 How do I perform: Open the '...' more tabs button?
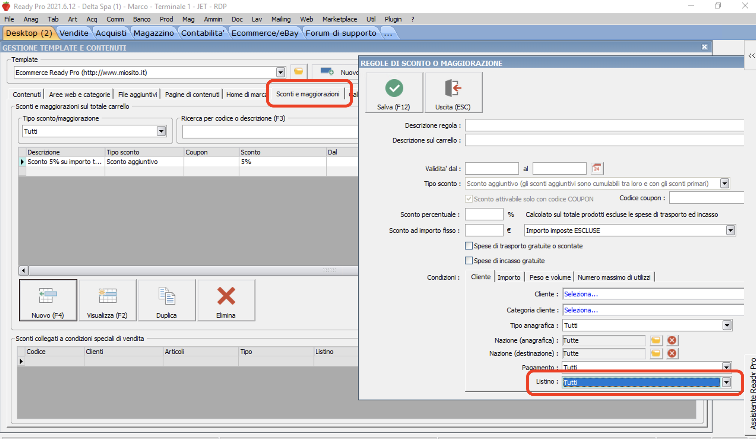point(388,33)
